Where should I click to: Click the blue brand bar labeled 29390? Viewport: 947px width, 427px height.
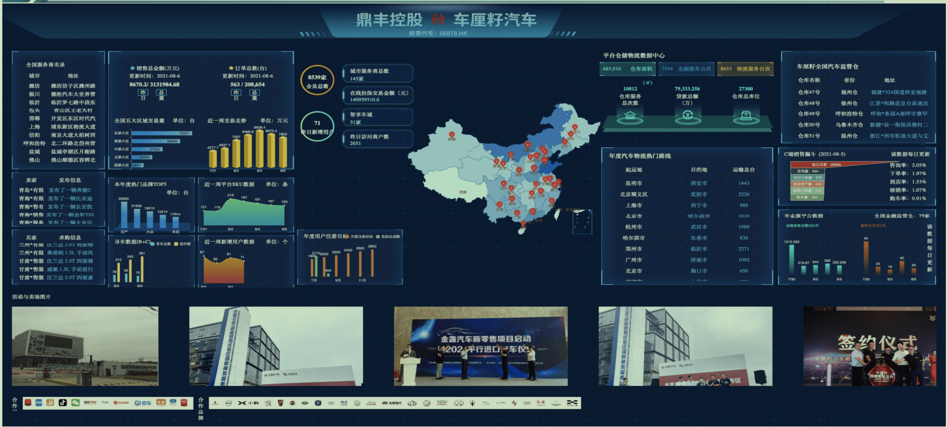point(124,215)
